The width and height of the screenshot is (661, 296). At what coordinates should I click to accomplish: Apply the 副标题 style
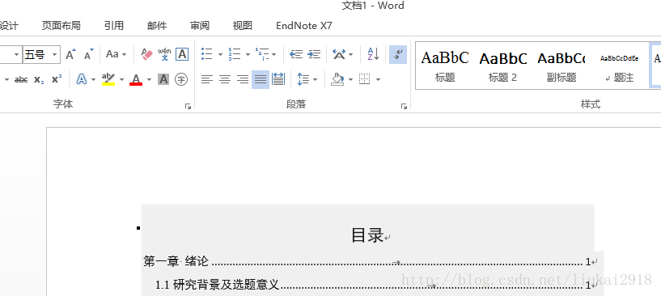(561, 66)
